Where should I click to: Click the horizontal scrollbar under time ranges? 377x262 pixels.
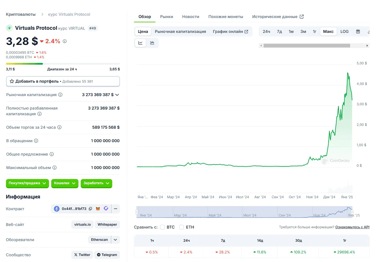(x=307, y=46)
